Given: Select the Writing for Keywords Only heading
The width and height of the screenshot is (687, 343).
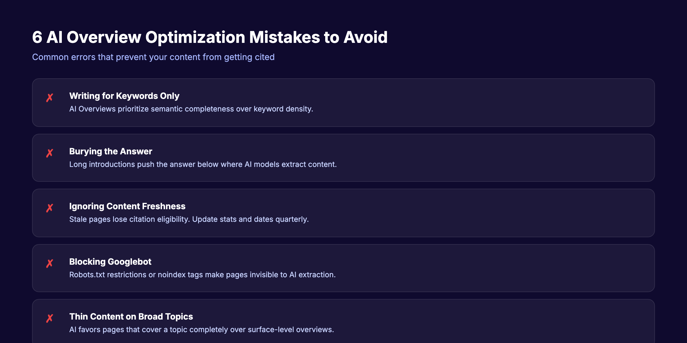Looking at the screenshot, I should coord(124,96).
